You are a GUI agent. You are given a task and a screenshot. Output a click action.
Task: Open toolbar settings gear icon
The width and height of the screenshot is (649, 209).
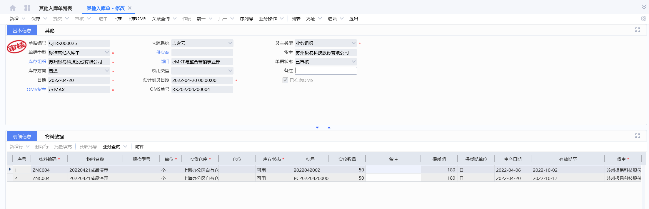coord(644,18)
